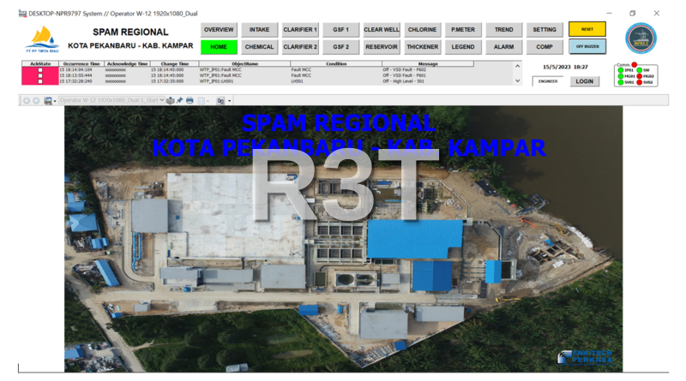Select object name 'WTP_IP01:LH501'
The height and width of the screenshot is (381, 686).
click(217, 81)
